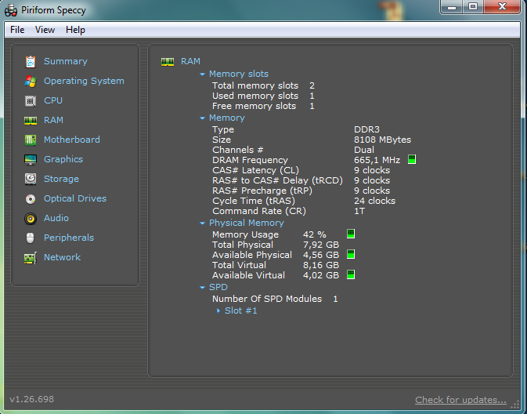This screenshot has width=527, height=414.
Task: Click the Peripherals mouse icon
Action: tap(31, 238)
